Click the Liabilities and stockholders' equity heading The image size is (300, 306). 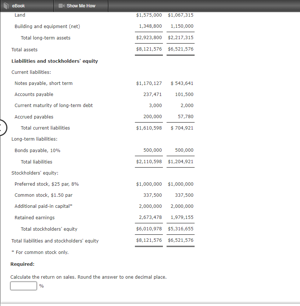tap(55, 61)
